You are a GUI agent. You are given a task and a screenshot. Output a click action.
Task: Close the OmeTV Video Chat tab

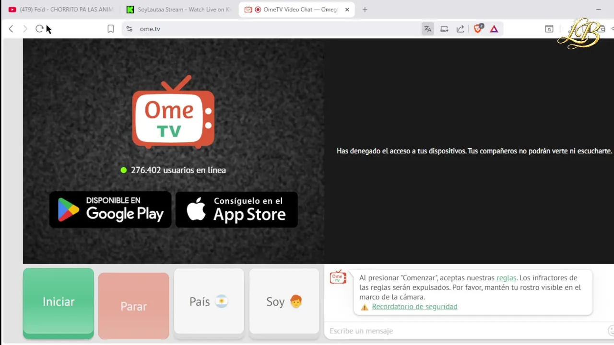[x=347, y=9]
